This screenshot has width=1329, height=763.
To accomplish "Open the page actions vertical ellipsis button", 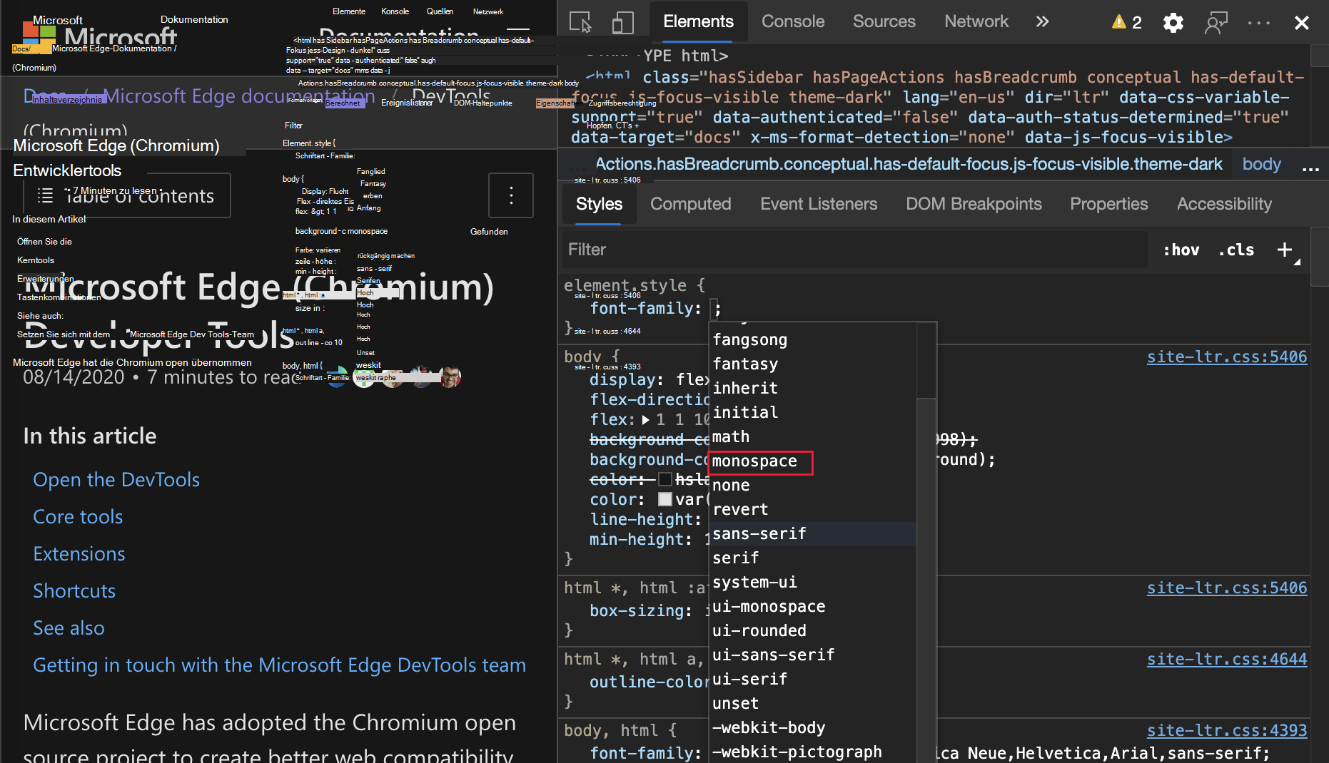I will click(511, 195).
